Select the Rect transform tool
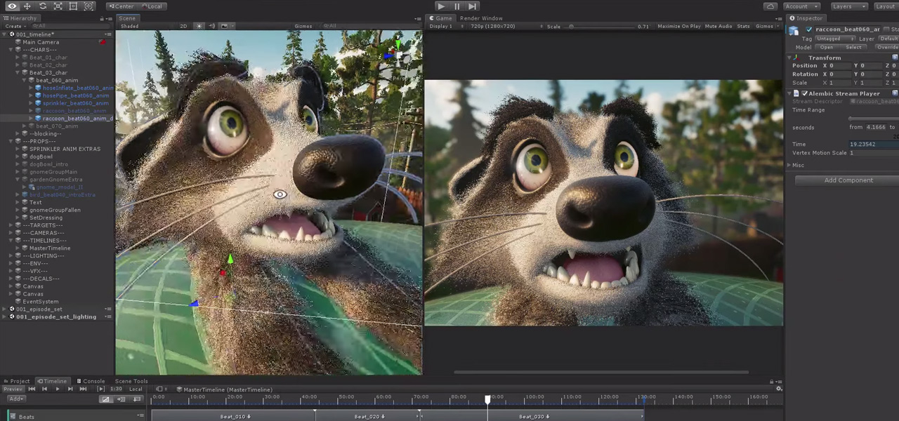899x421 pixels. tap(73, 6)
